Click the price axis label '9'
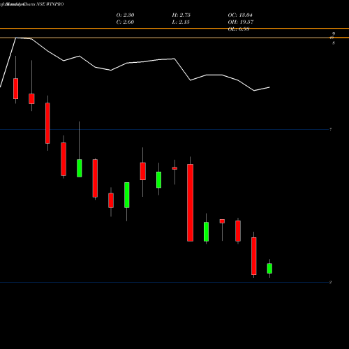The image size is (349, 349). pos(334,34)
